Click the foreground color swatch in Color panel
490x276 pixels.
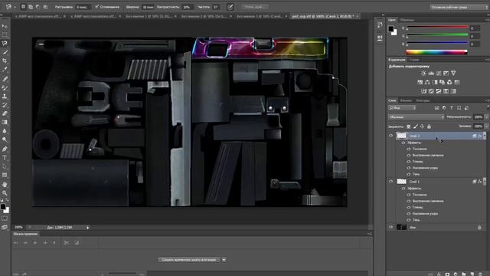pyautogui.click(x=390, y=29)
